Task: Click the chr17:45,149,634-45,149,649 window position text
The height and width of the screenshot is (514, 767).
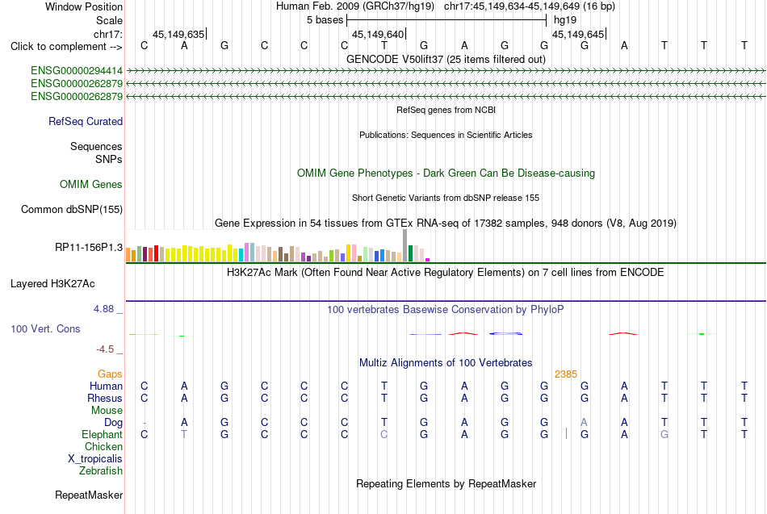Action: click(512, 6)
